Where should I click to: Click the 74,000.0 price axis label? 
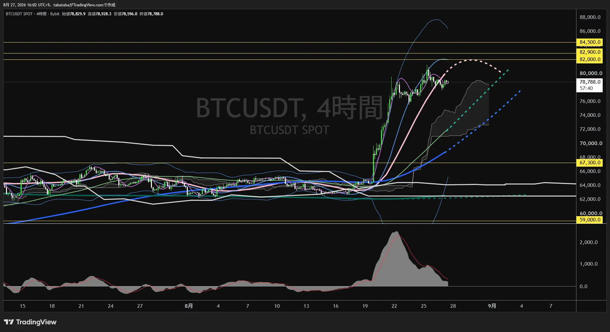tap(590, 115)
